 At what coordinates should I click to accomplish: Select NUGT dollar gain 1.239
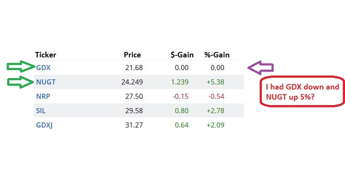[180, 82]
